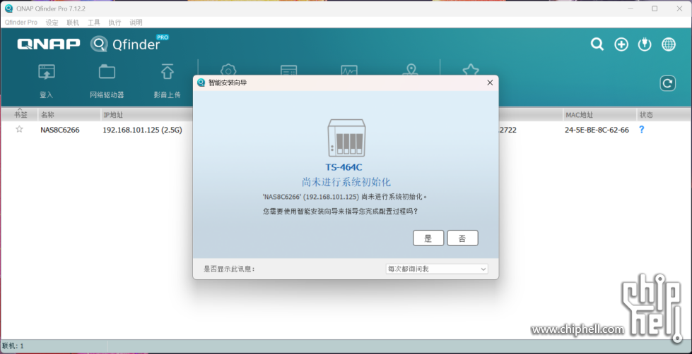Viewport: 692px width, 354px height.
Task: Click the bookmark star toolbar icon
Action: 471,70
